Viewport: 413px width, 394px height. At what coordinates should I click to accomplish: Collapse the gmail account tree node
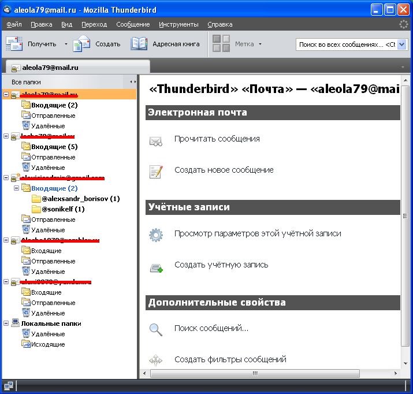click(x=6, y=178)
